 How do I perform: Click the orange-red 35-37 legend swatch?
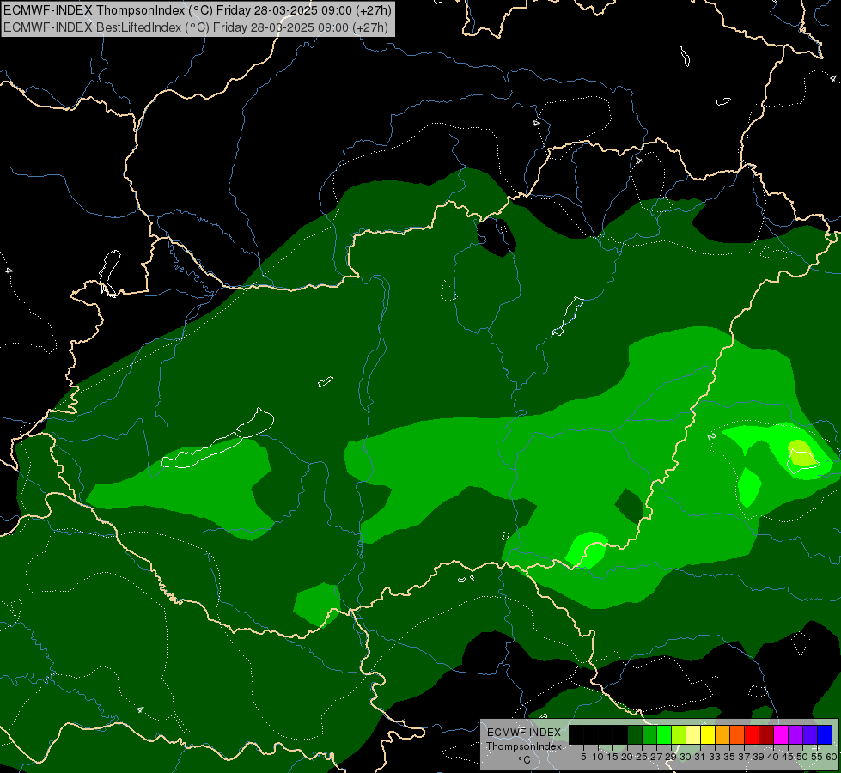pyautogui.click(x=737, y=734)
